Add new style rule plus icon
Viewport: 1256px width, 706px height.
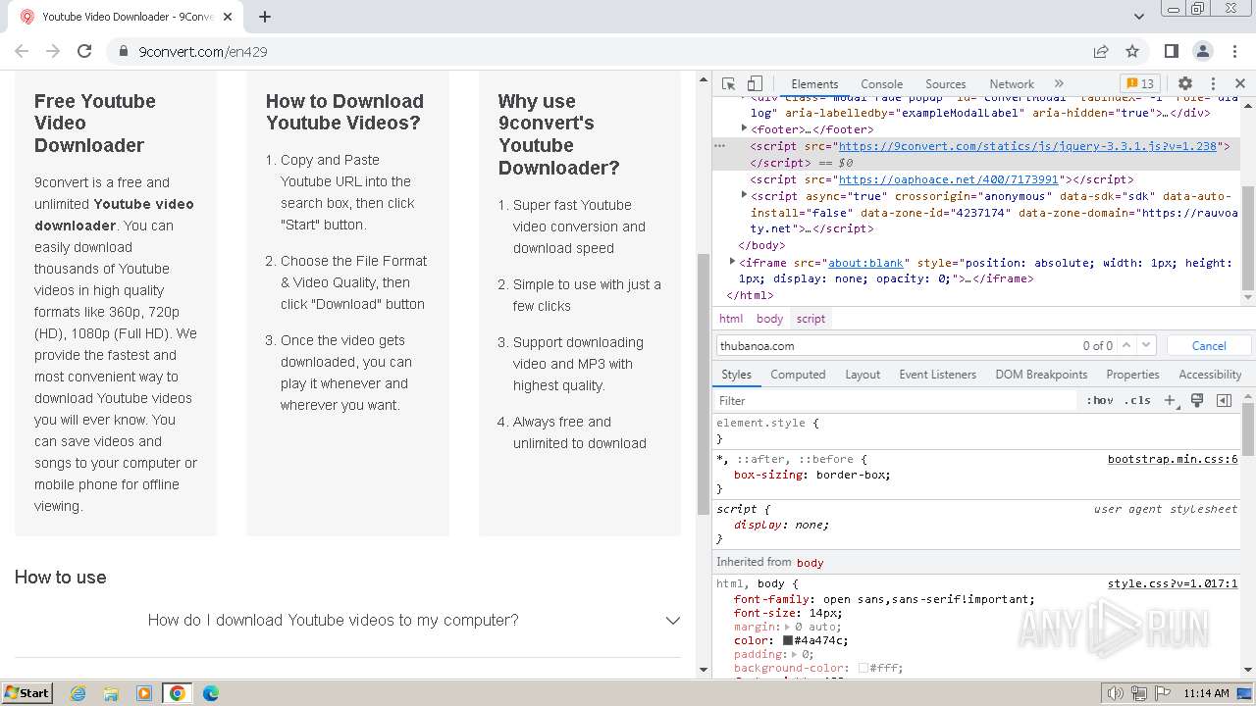(x=1170, y=400)
